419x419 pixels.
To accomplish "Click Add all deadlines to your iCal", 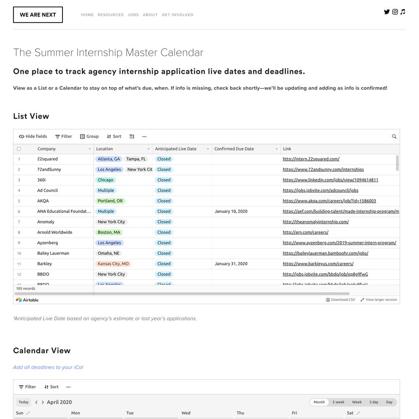I will click(x=48, y=367).
